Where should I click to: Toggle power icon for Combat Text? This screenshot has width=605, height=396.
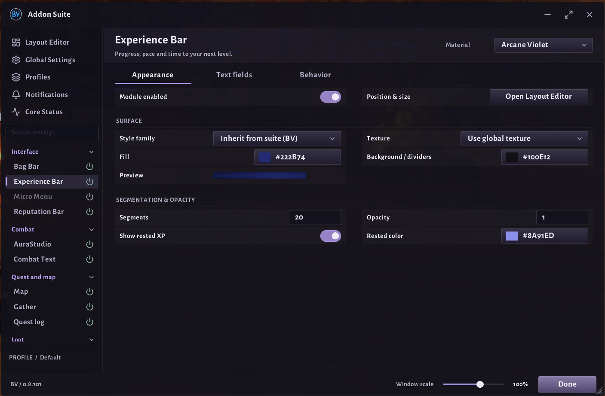pyautogui.click(x=89, y=259)
